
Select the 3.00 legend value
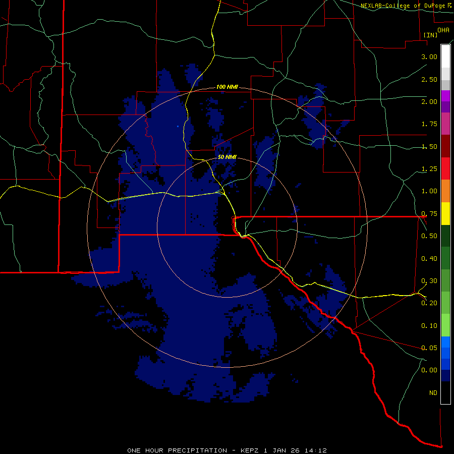429,56
